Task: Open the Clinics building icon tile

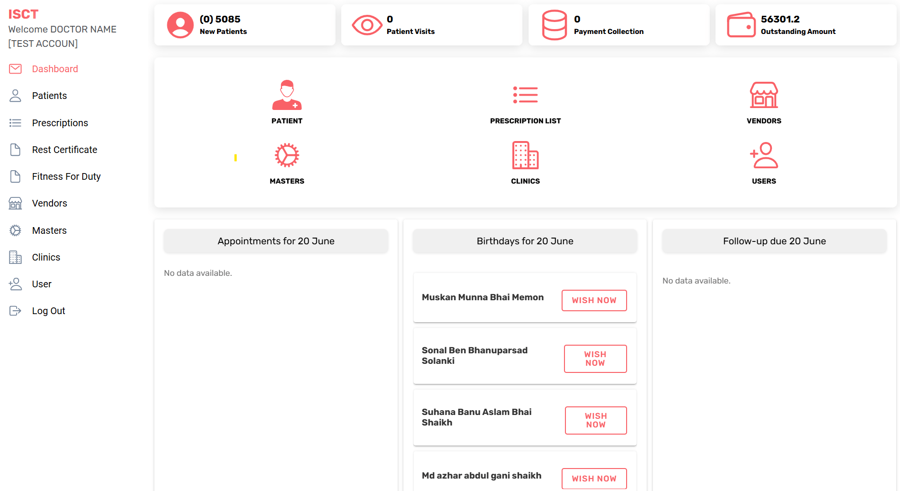Action: coord(525,155)
